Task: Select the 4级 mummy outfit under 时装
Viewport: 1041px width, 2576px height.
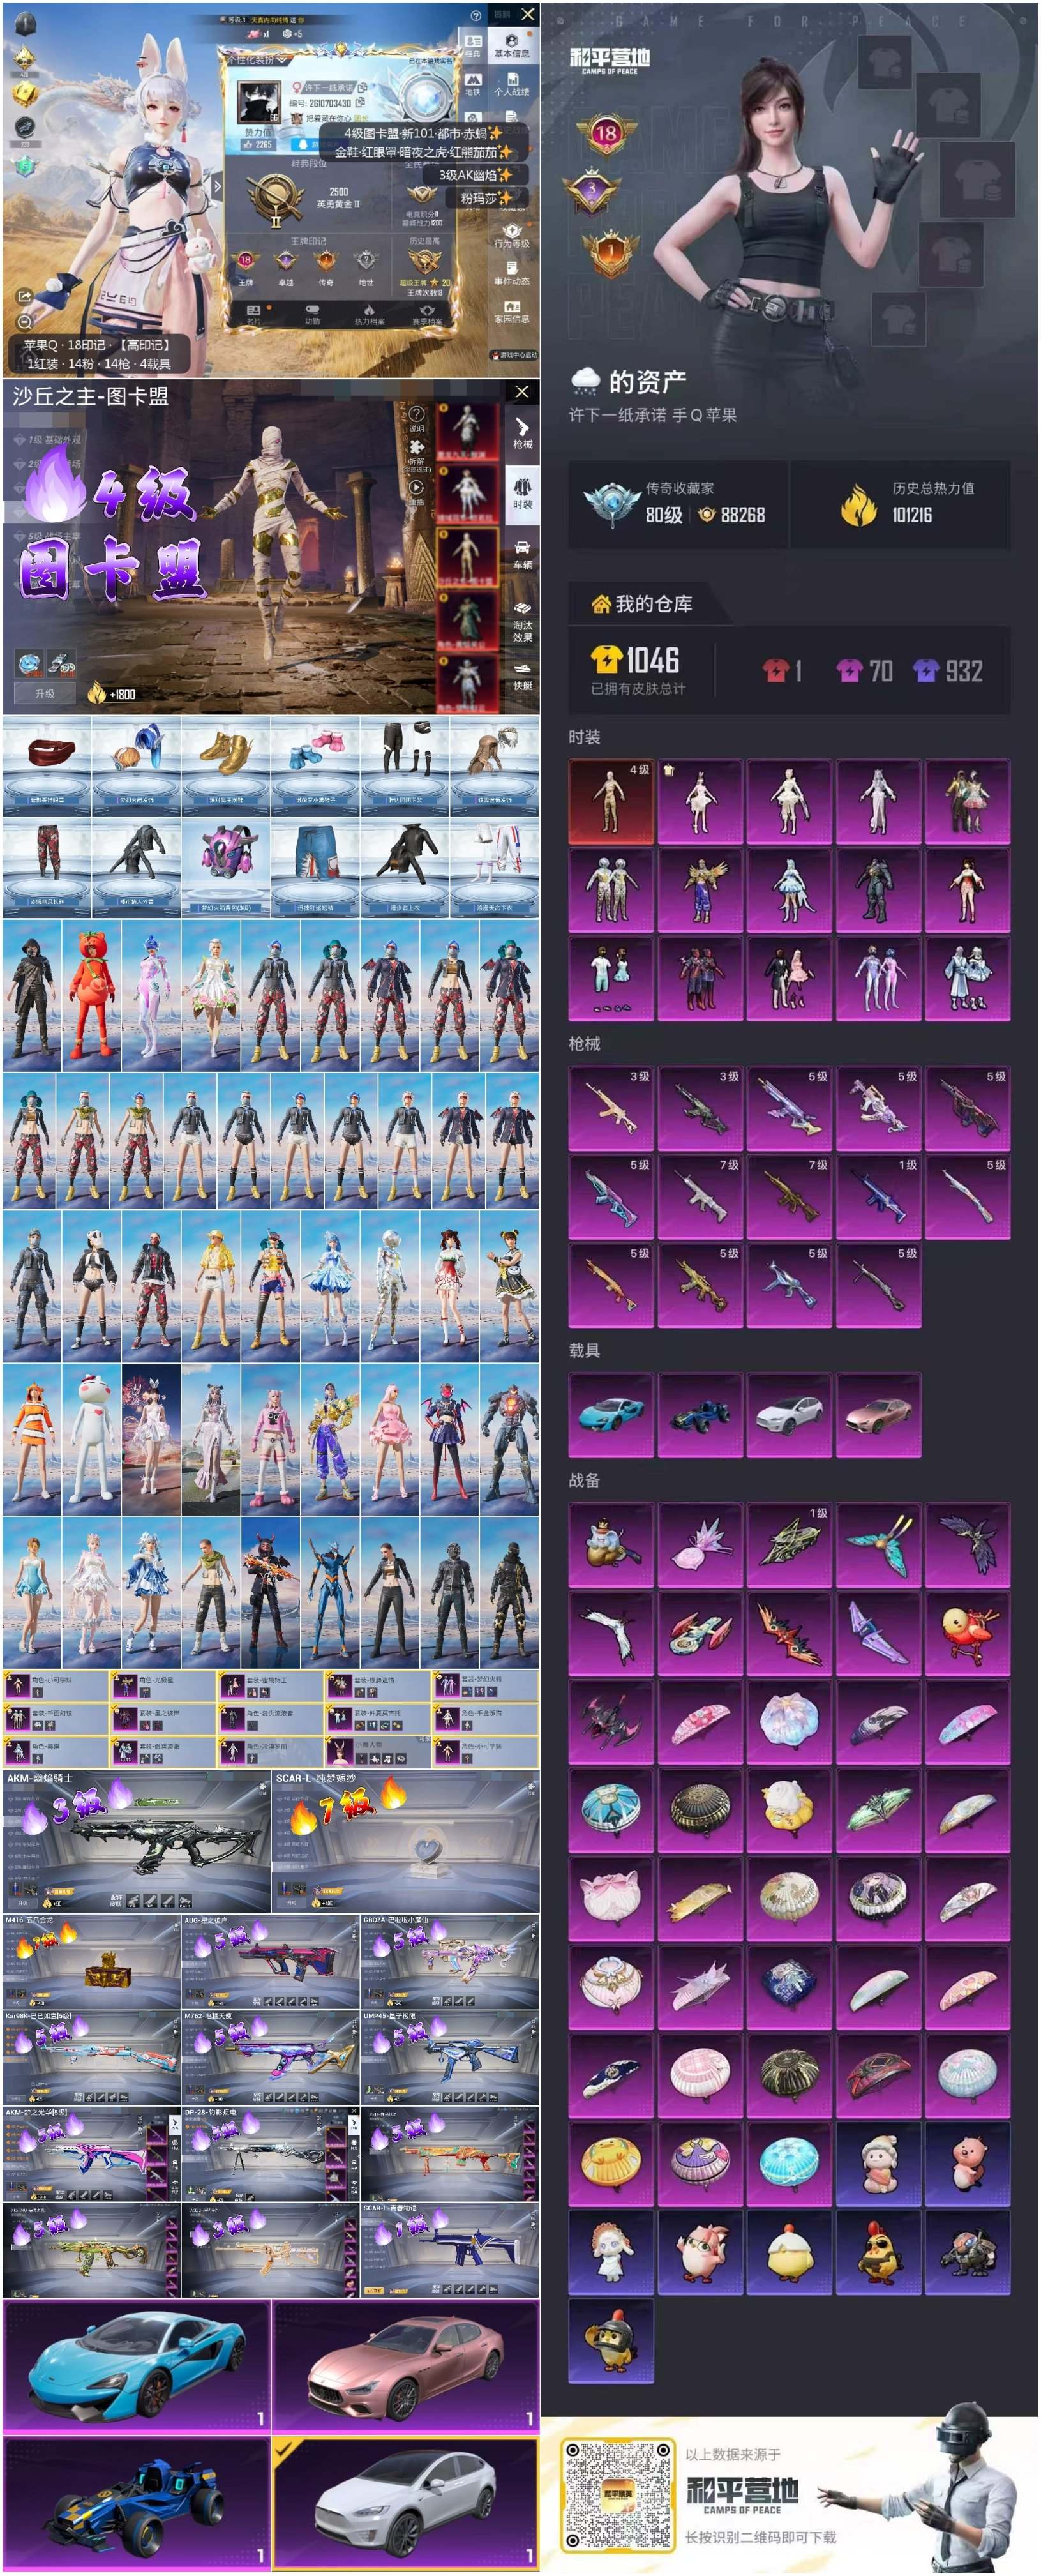Action: pyautogui.click(x=611, y=802)
